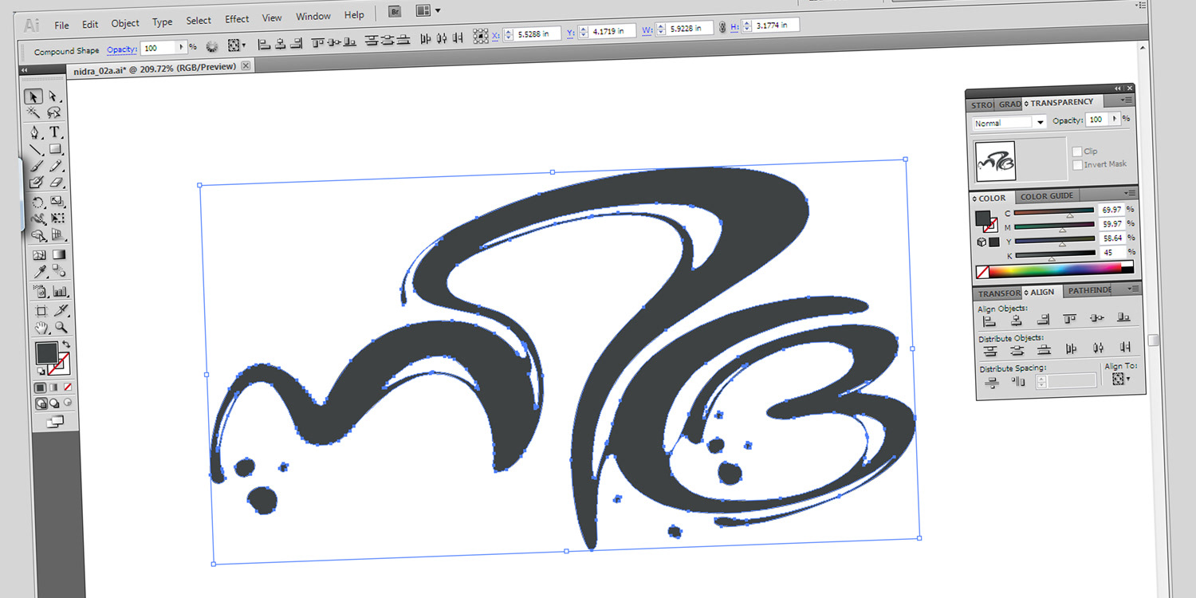
Task: Open Color panel options menu
Action: [x=1130, y=193]
